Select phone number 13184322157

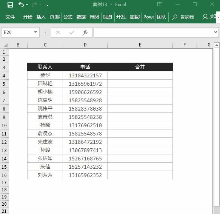pos(85,75)
